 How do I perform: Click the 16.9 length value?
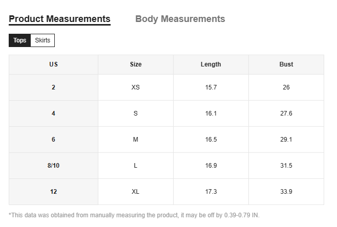(x=211, y=166)
